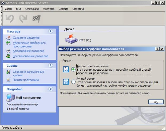
Task: Click the journal log icon
Action: [8, 80]
